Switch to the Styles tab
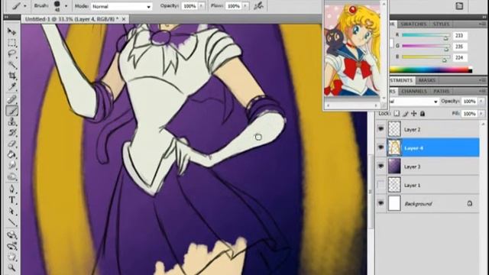This screenshot has height=275, width=489. pos(441,24)
